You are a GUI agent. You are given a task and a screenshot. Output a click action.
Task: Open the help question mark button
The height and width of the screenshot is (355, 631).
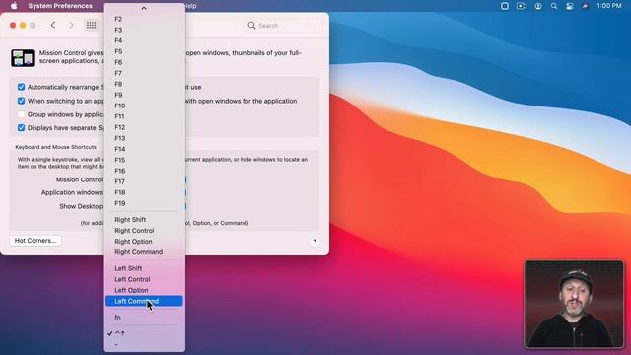[315, 242]
